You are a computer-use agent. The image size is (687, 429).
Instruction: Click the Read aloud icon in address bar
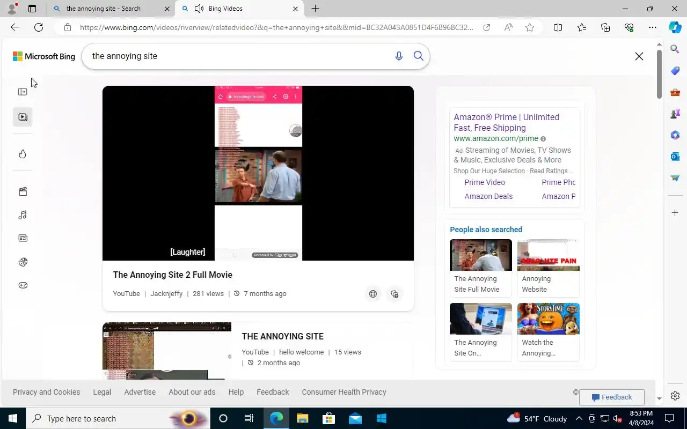point(508,27)
